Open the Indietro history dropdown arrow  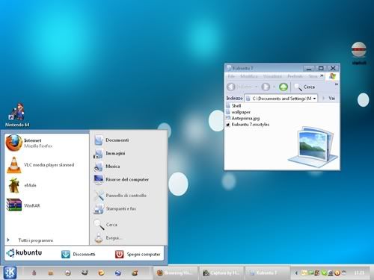(256, 87)
